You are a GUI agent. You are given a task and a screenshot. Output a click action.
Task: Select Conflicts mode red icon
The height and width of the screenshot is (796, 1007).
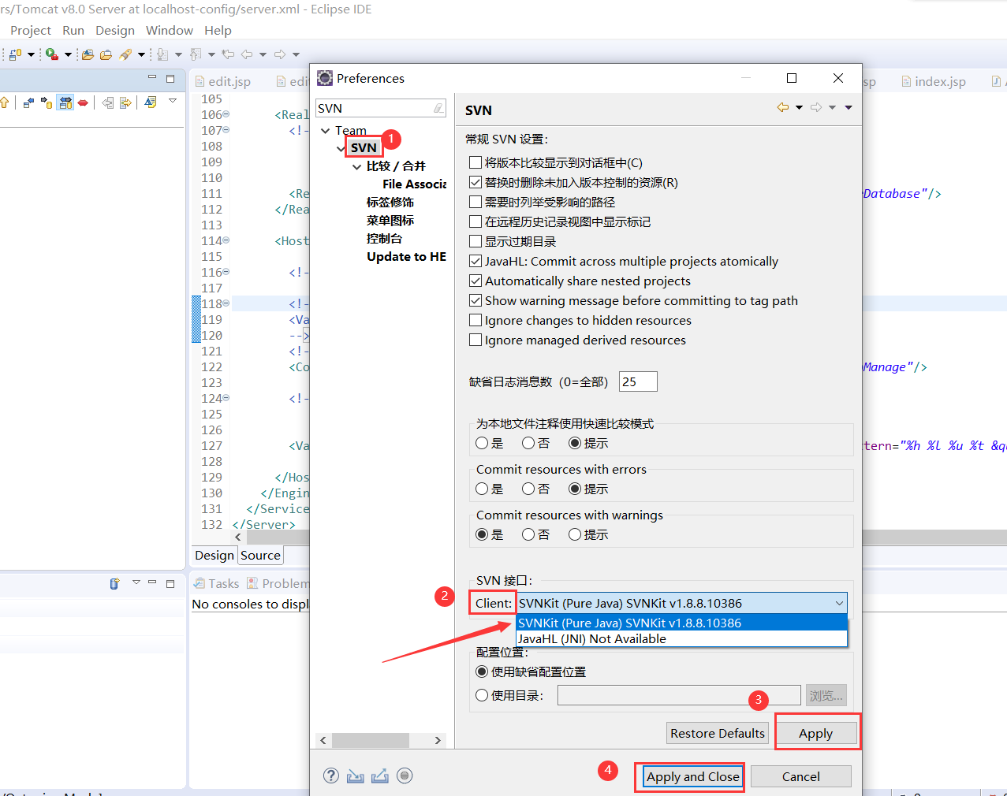pos(83,102)
